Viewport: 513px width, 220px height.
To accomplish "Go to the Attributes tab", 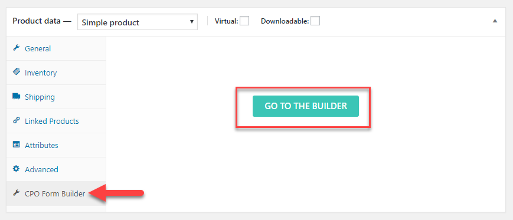I will [x=56, y=145].
